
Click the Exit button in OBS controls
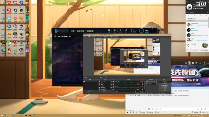pyautogui.click(x=165, y=90)
